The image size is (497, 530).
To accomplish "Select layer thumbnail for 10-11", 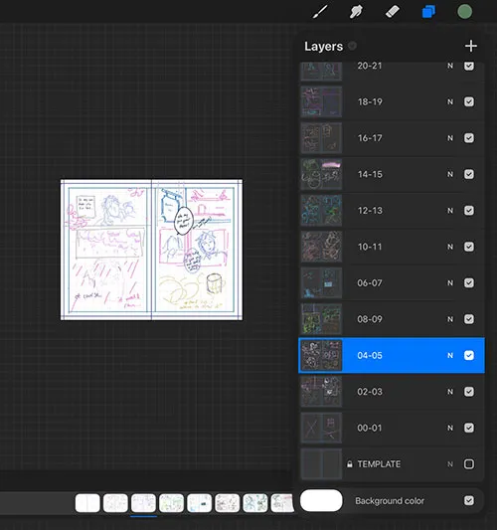I will pyautogui.click(x=321, y=247).
